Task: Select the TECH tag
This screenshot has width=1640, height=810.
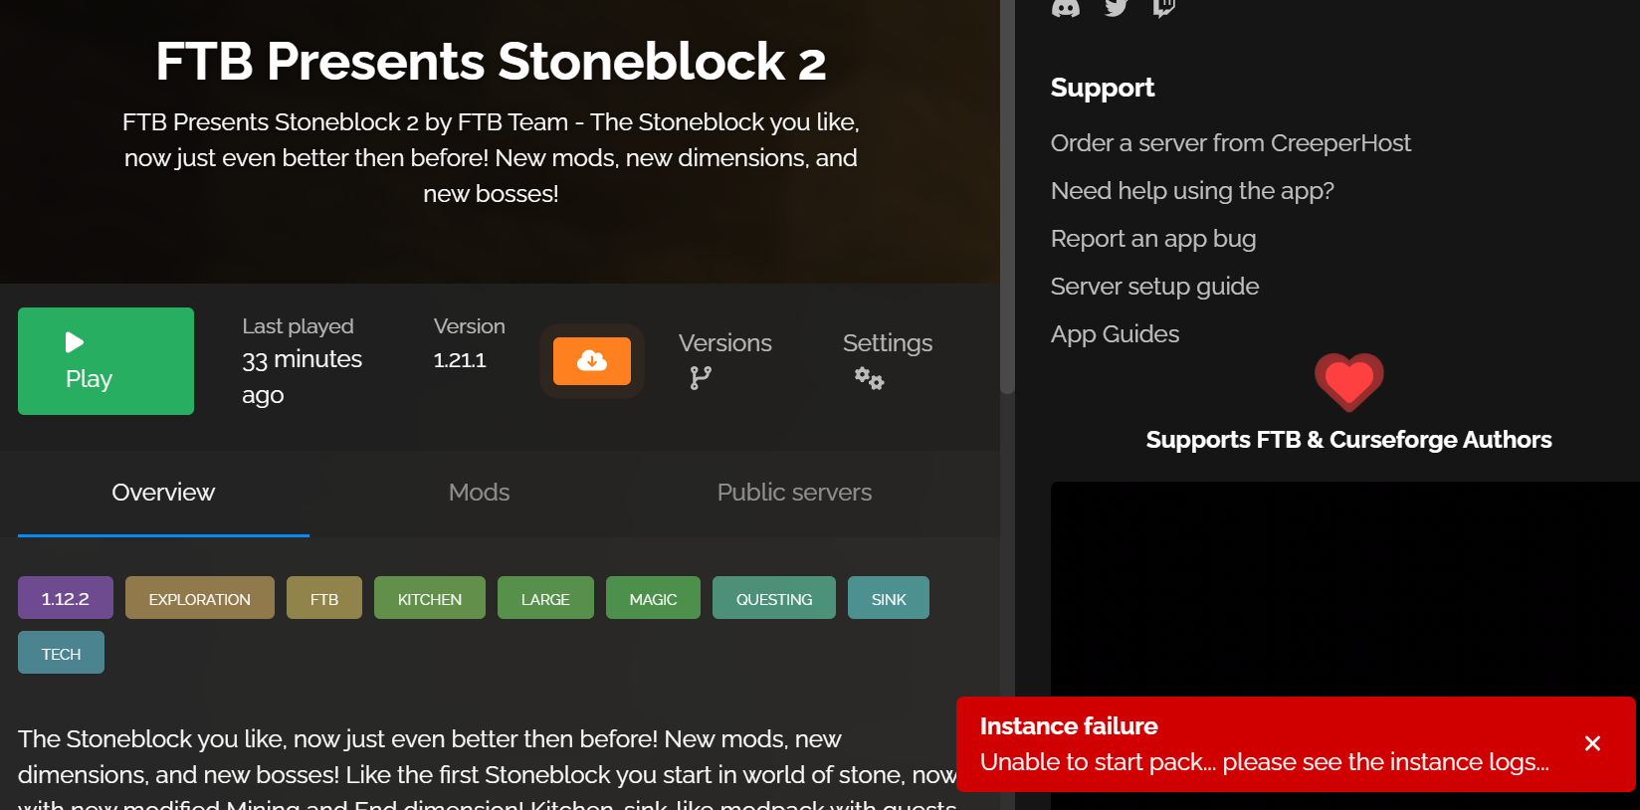Action: pyautogui.click(x=61, y=653)
